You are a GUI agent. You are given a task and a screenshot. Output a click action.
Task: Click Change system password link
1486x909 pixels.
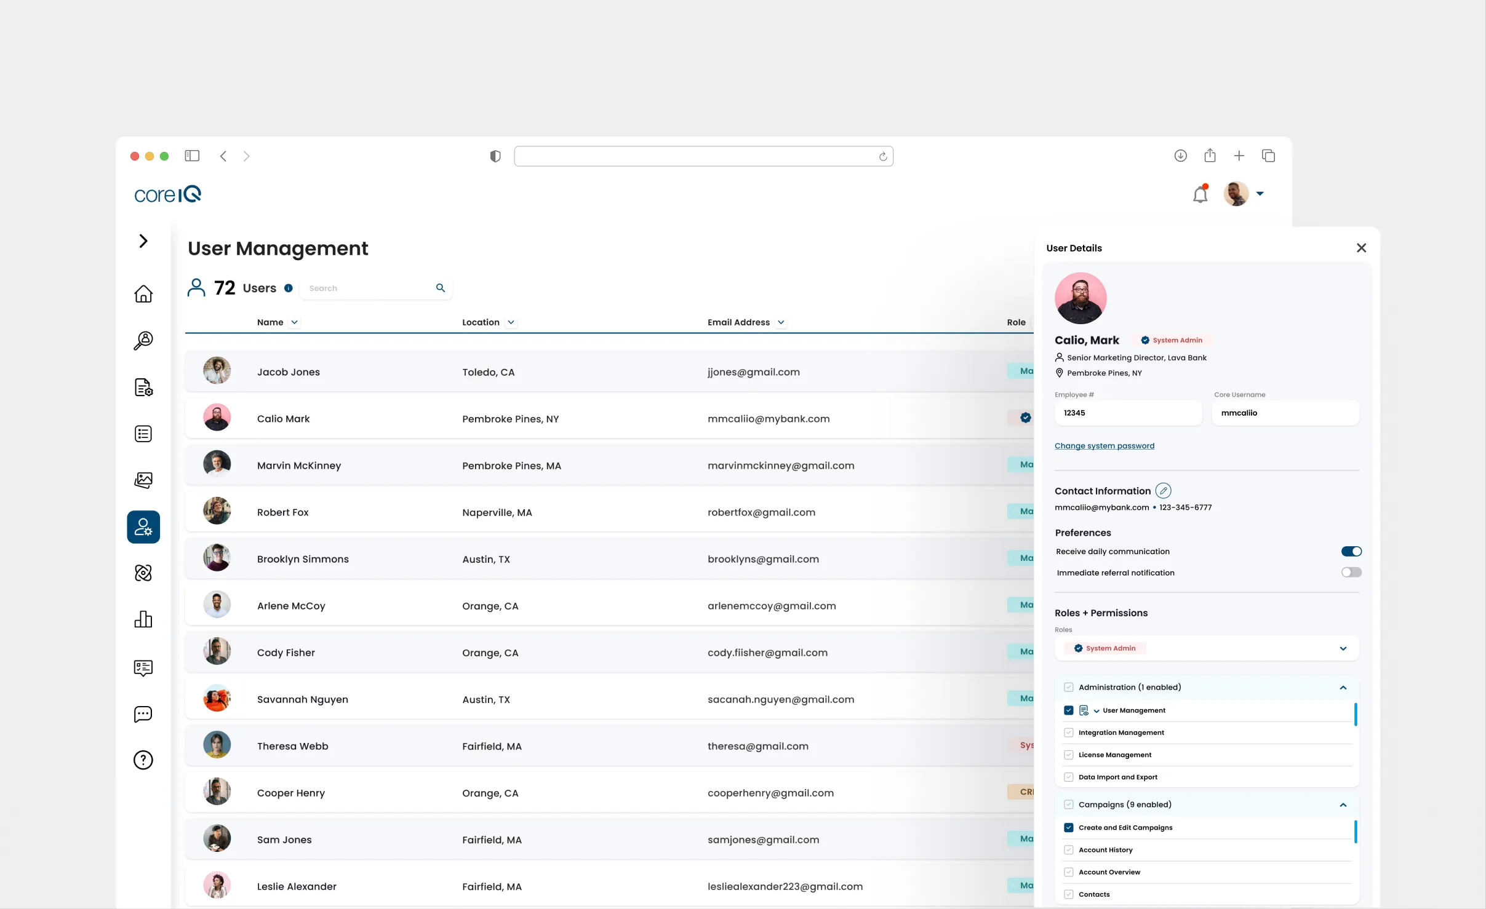[1105, 446]
